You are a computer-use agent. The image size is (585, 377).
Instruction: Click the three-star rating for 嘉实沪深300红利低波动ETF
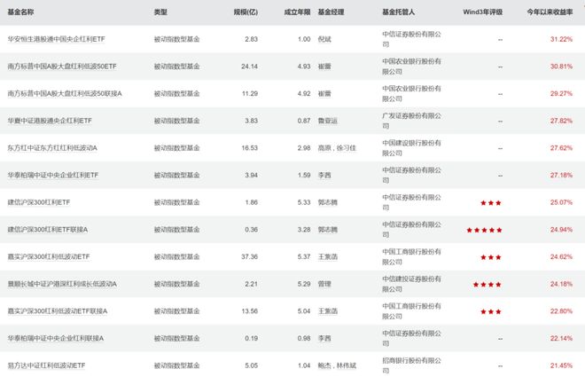[x=490, y=257]
